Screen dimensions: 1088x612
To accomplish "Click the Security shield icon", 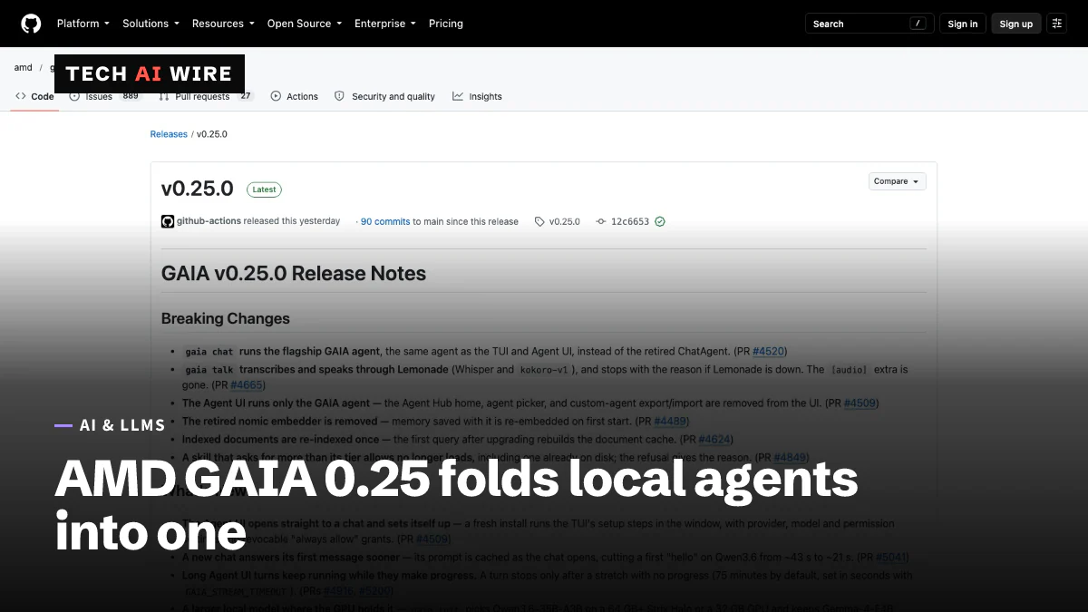I will coord(339,96).
